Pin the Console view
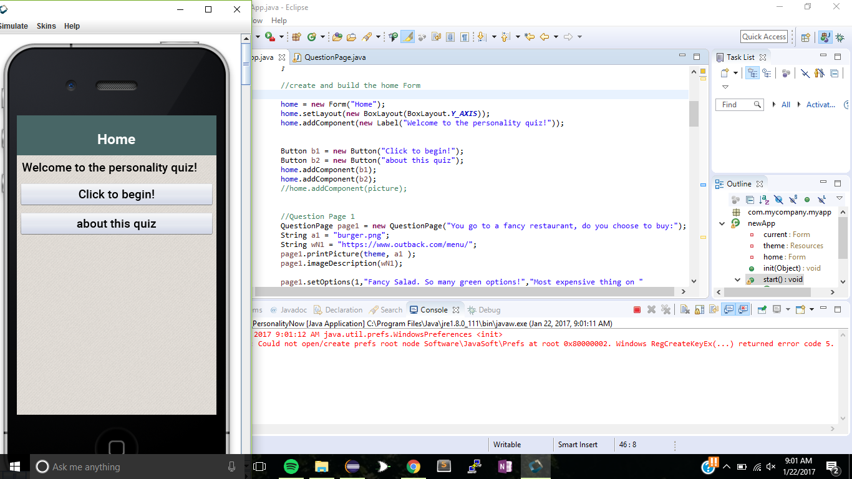852x479 pixels. coord(762,309)
